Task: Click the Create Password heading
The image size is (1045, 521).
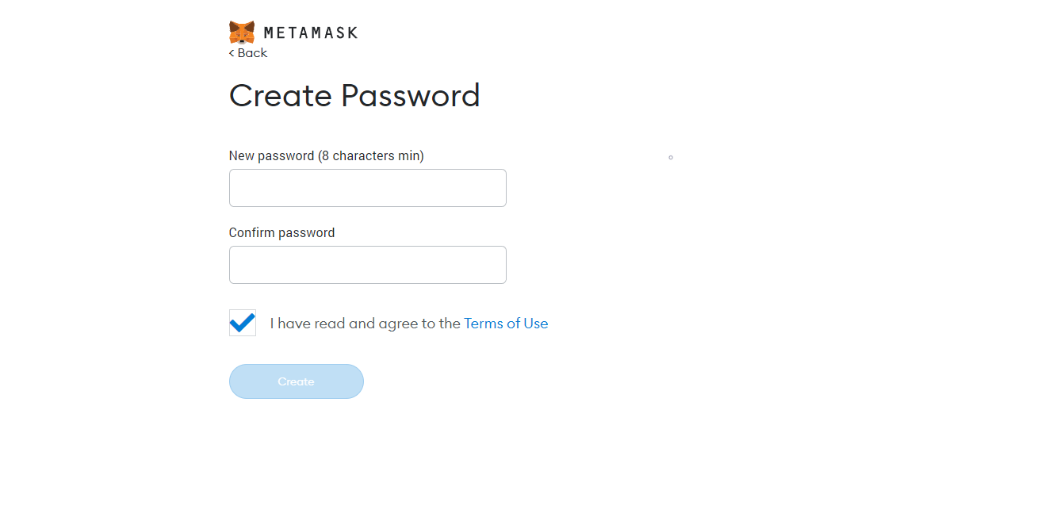Action: pyautogui.click(x=354, y=96)
